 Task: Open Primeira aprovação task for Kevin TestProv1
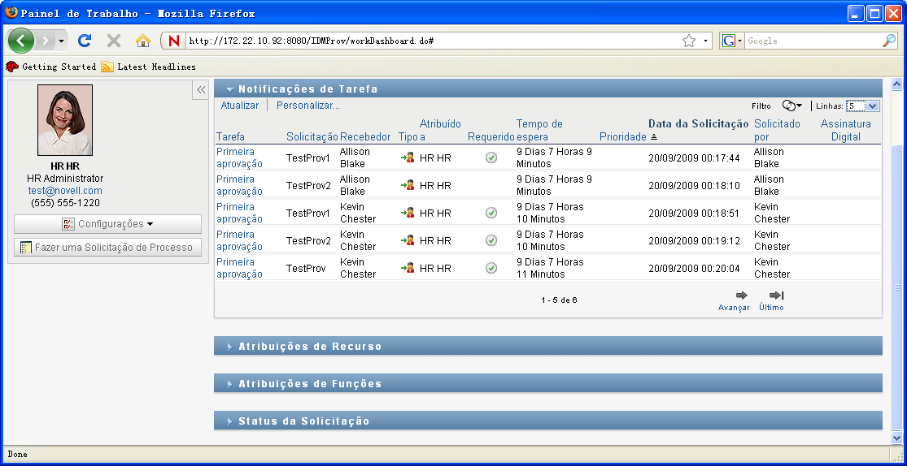click(239, 213)
